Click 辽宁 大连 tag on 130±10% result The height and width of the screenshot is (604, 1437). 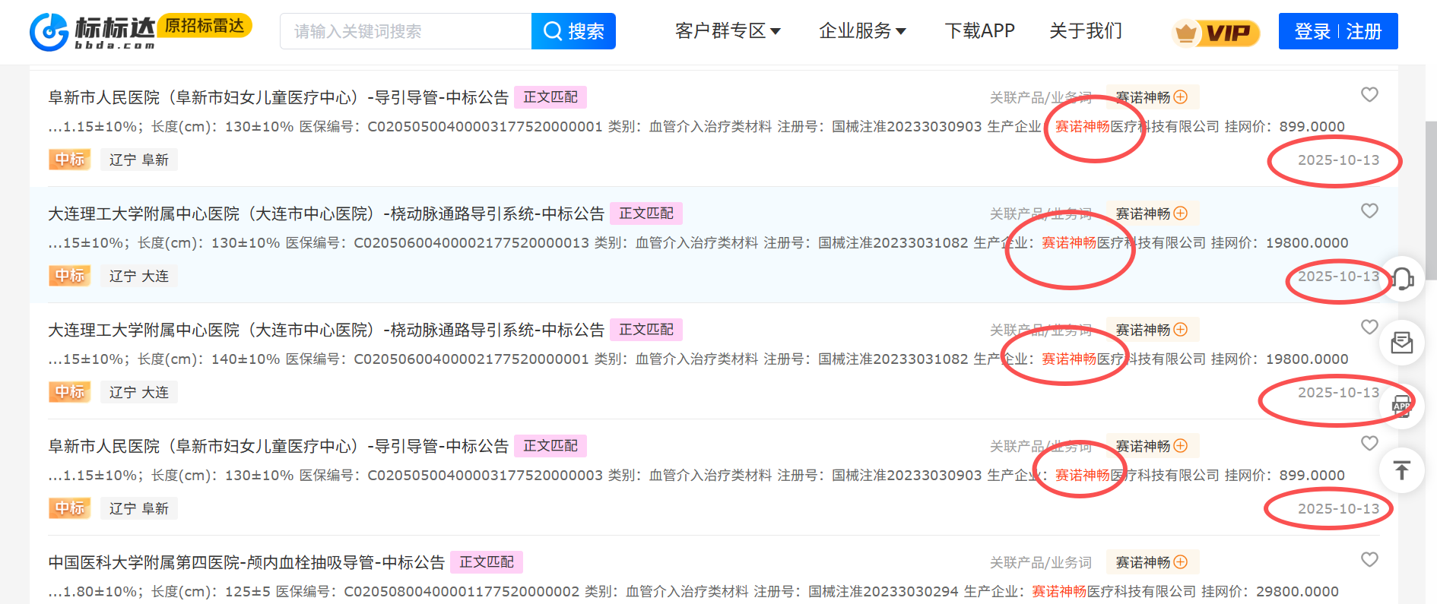click(139, 276)
